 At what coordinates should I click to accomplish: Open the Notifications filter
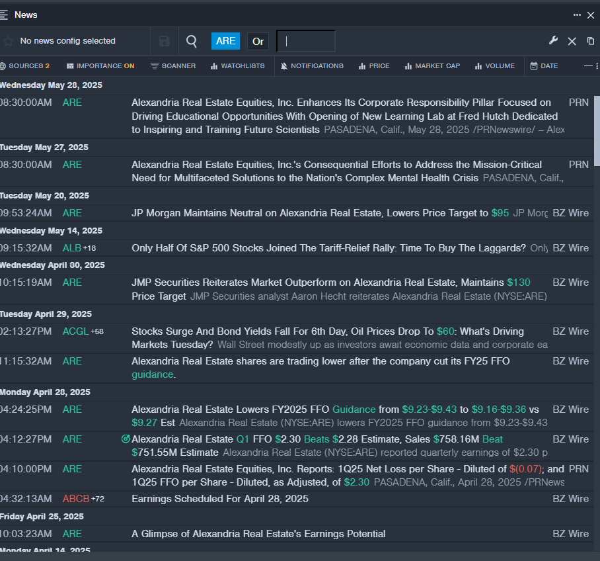312,66
